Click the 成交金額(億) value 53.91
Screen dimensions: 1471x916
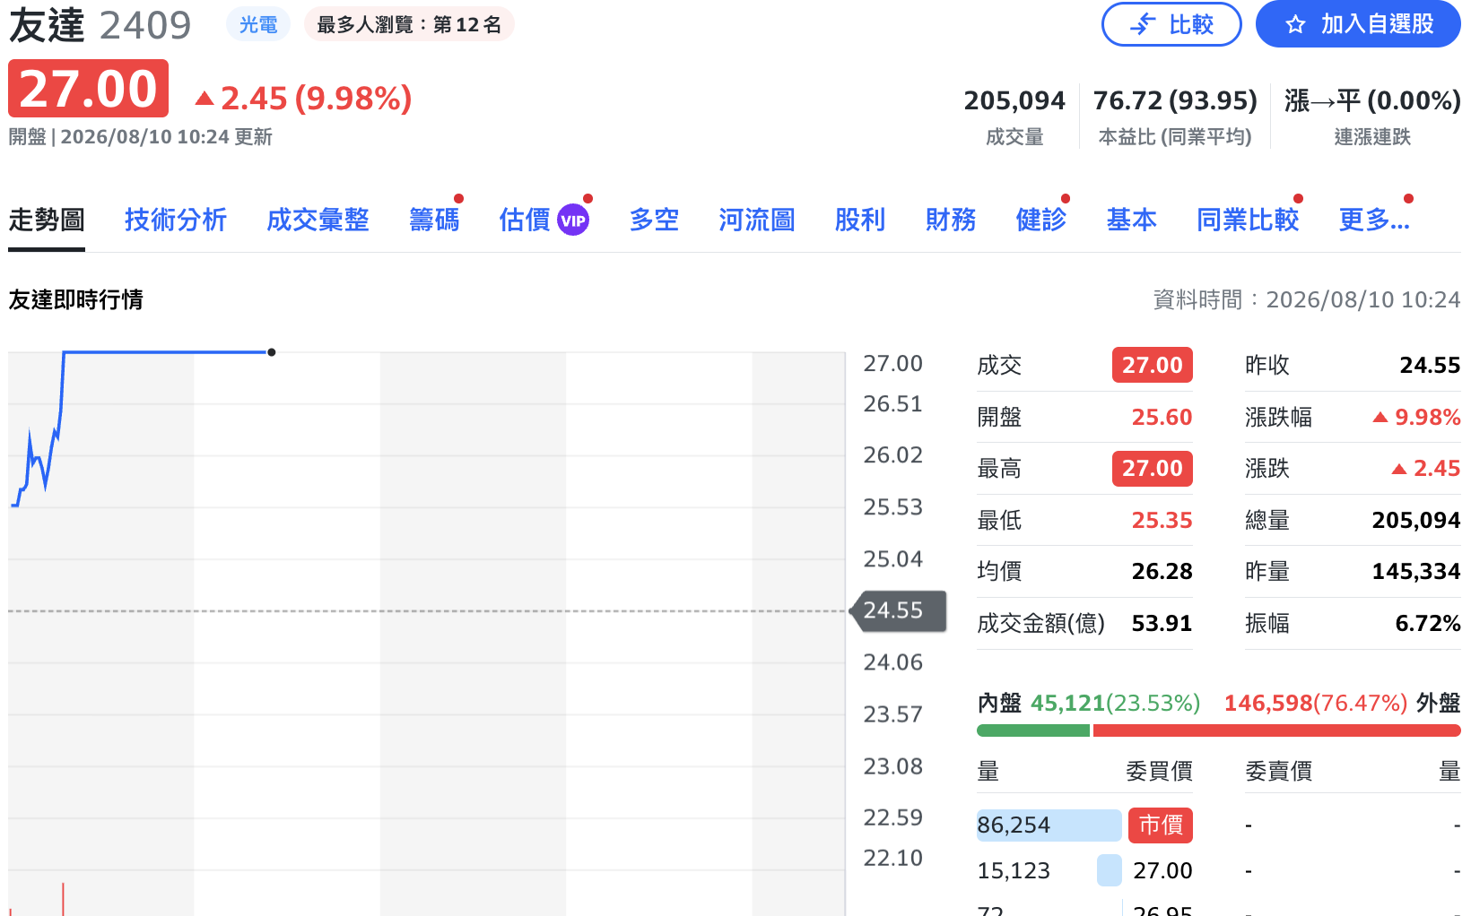(1162, 623)
